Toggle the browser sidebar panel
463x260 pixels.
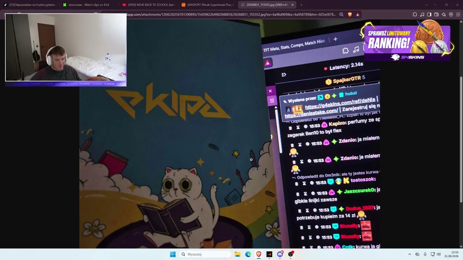click(x=429, y=14)
